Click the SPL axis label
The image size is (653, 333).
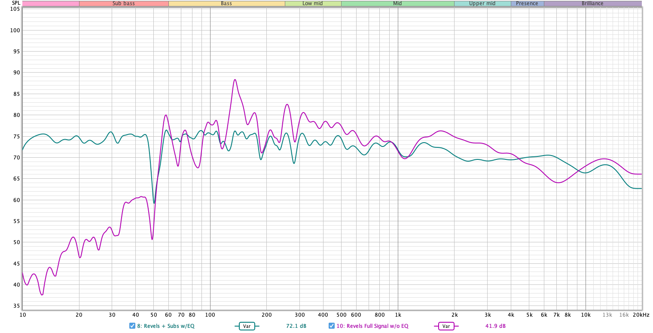[x=15, y=3]
